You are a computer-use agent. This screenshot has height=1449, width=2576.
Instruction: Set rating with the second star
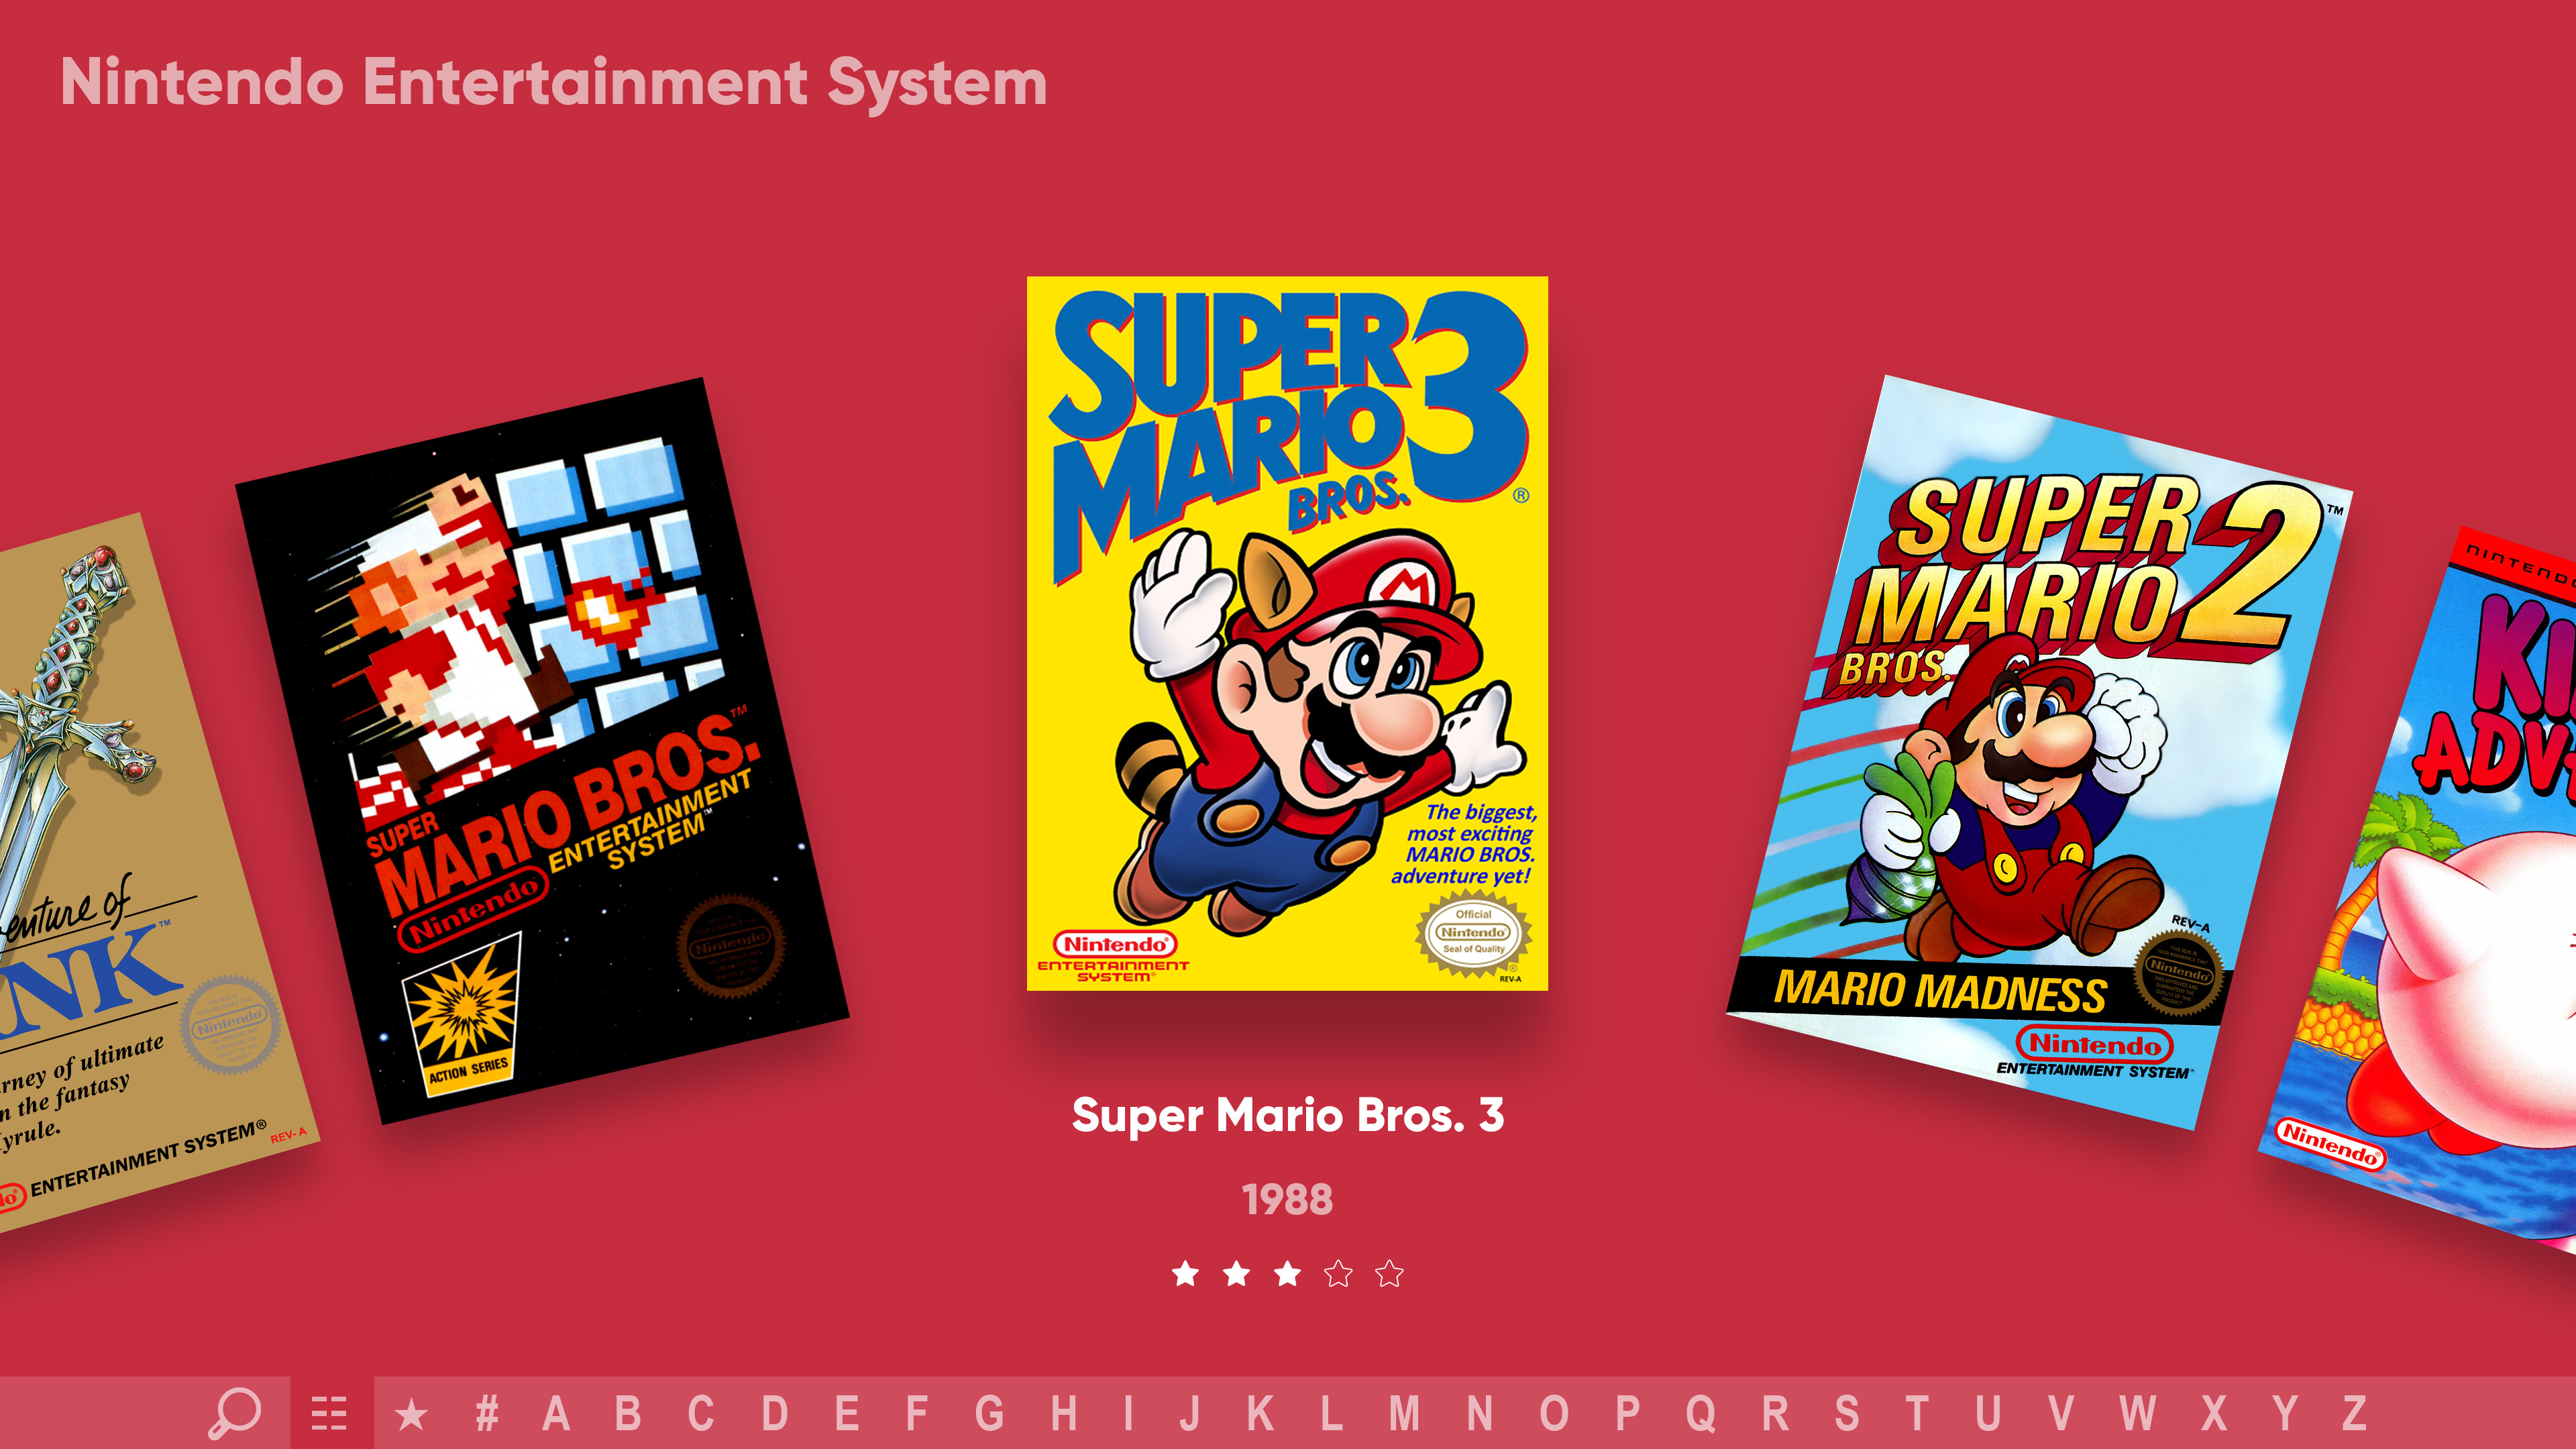pyautogui.click(x=1237, y=1273)
